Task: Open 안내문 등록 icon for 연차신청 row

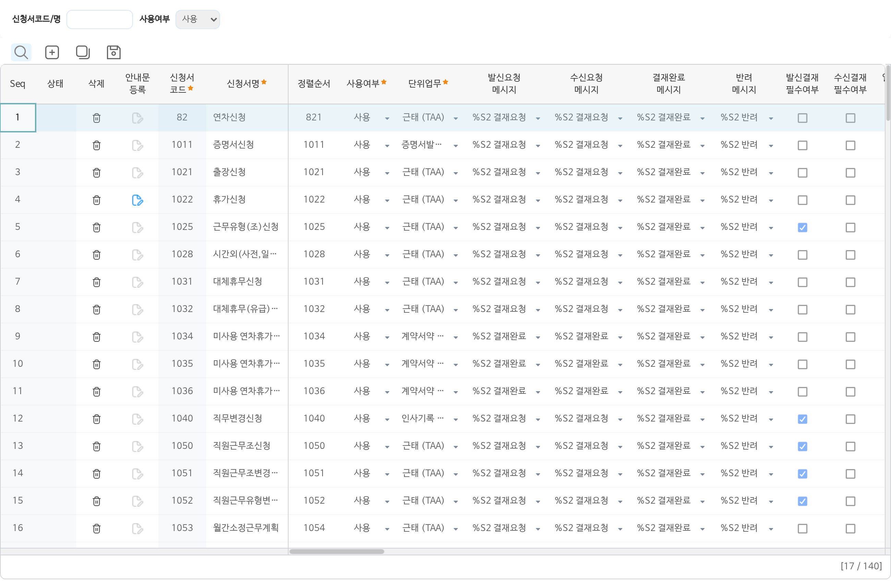Action: [x=137, y=118]
